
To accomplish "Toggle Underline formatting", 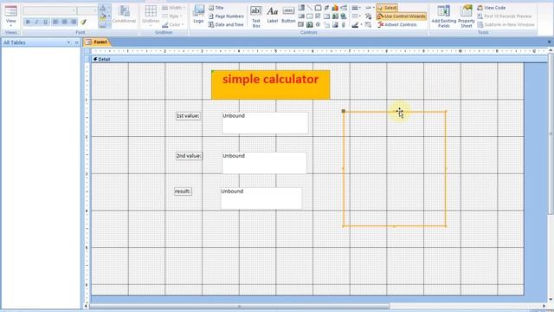I will [x=46, y=22].
